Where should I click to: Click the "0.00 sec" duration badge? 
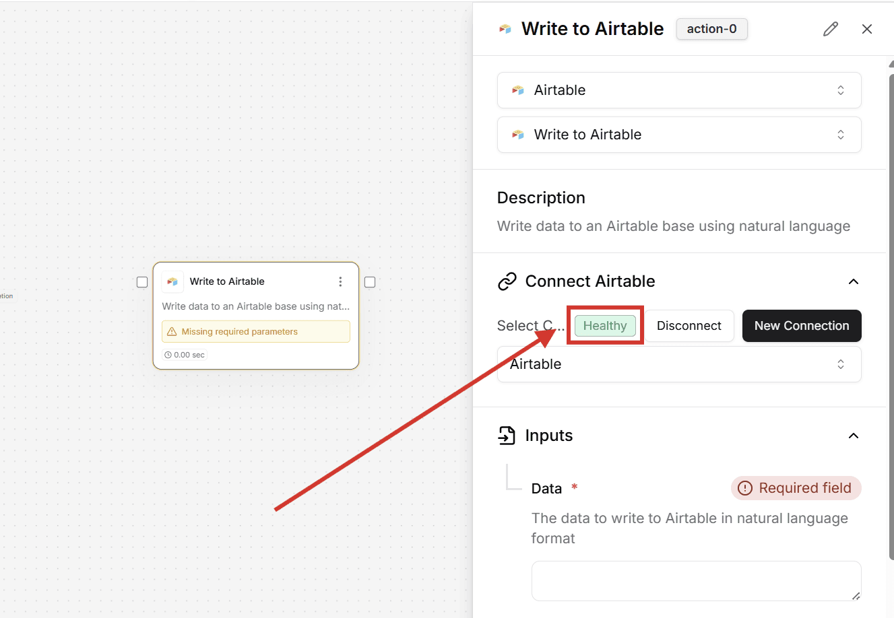[x=185, y=355]
